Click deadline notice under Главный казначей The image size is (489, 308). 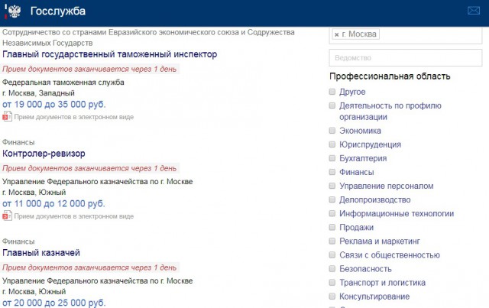(89, 267)
